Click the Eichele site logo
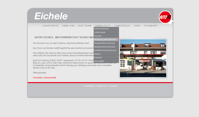The height and width of the screenshot is (117, 199). pyautogui.click(x=51, y=16)
